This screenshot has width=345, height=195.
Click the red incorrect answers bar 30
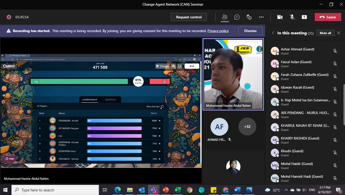tap(160, 82)
